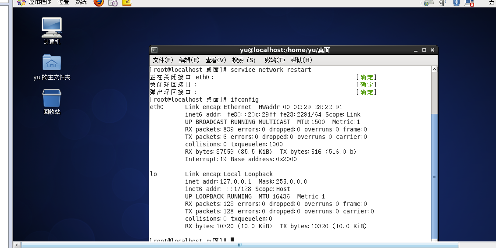496x248 pixels.
Task: Click the 'TX bytes:10320 (10.0 KiB)' text
Action: tap(323, 226)
